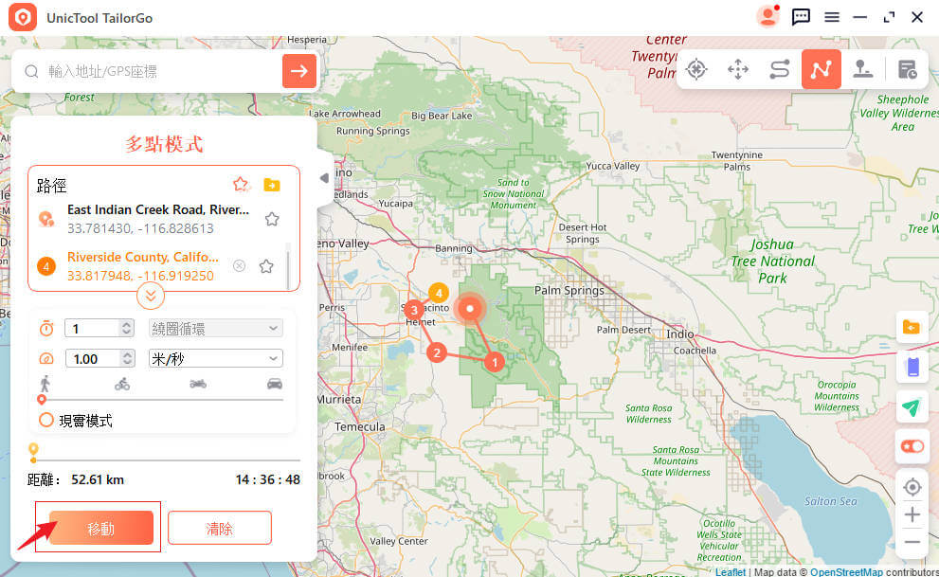Import route using yellow folder icon

pyautogui.click(x=272, y=185)
